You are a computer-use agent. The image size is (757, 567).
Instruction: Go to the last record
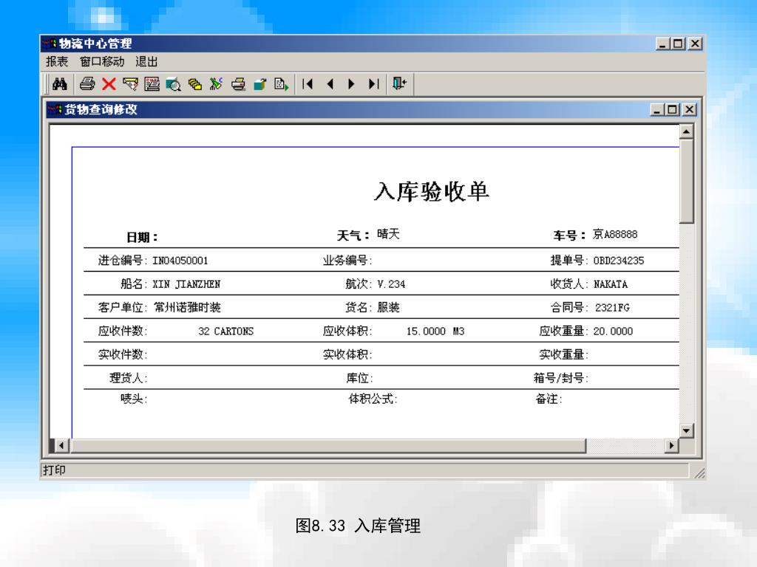coord(373,84)
